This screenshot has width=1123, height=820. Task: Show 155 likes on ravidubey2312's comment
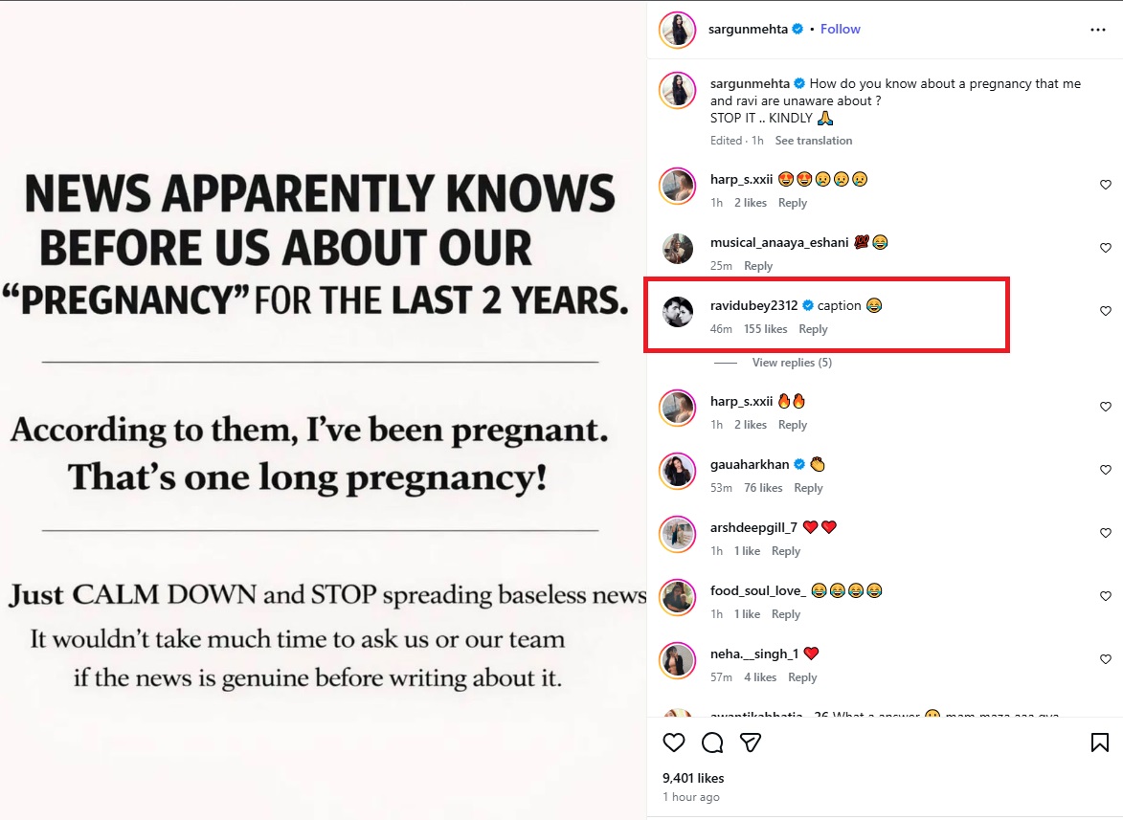point(765,329)
